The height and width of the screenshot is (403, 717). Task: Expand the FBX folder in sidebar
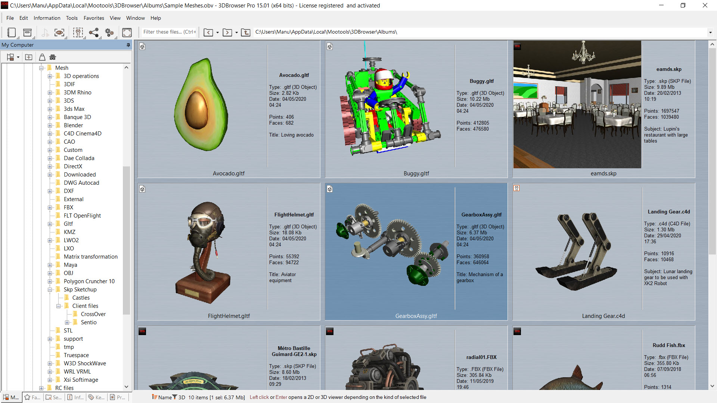tap(50, 207)
